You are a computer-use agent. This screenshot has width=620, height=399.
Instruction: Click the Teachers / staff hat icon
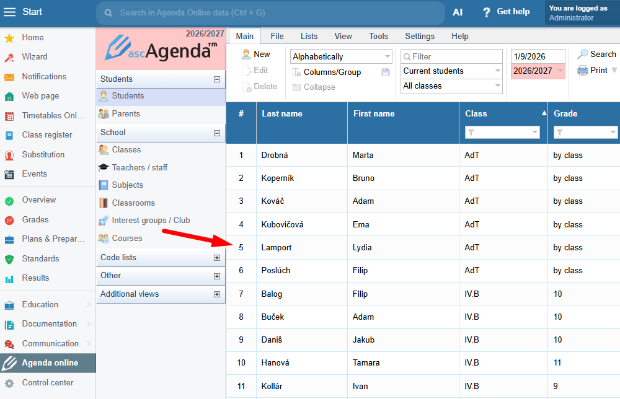click(x=104, y=167)
